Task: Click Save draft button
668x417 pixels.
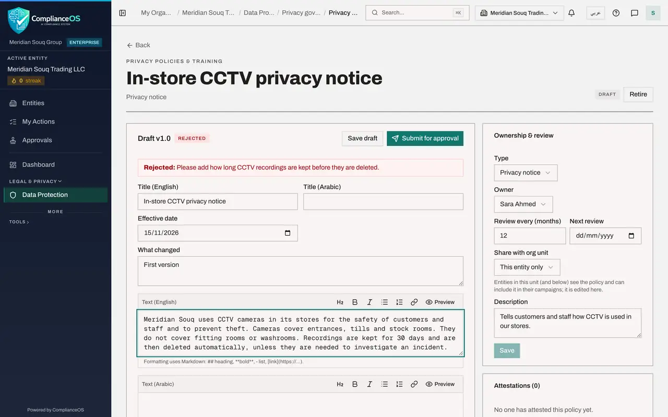Action: pyautogui.click(x=363, y=139)
